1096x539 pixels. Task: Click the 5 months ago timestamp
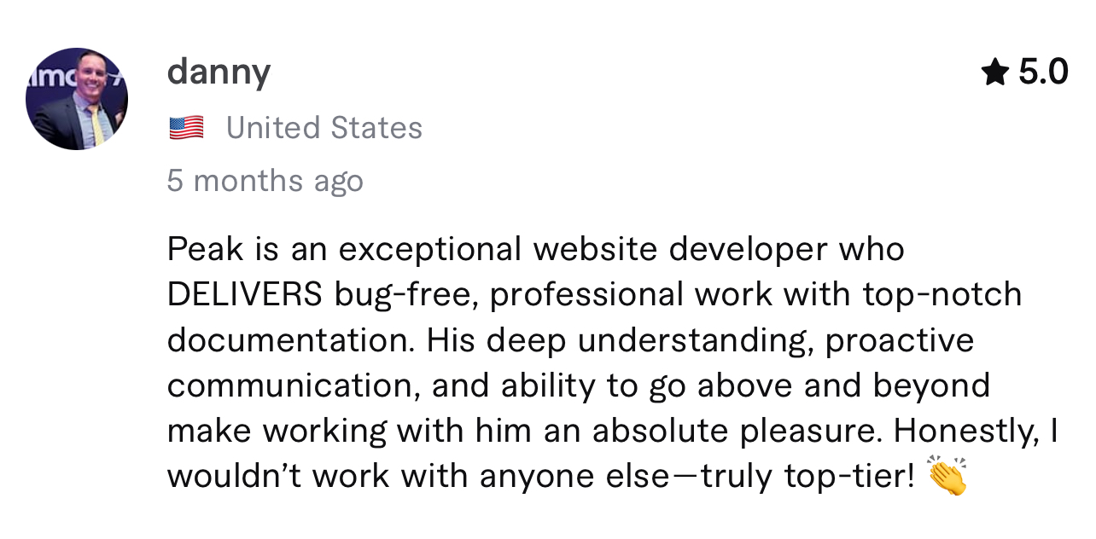coord(265,181)
